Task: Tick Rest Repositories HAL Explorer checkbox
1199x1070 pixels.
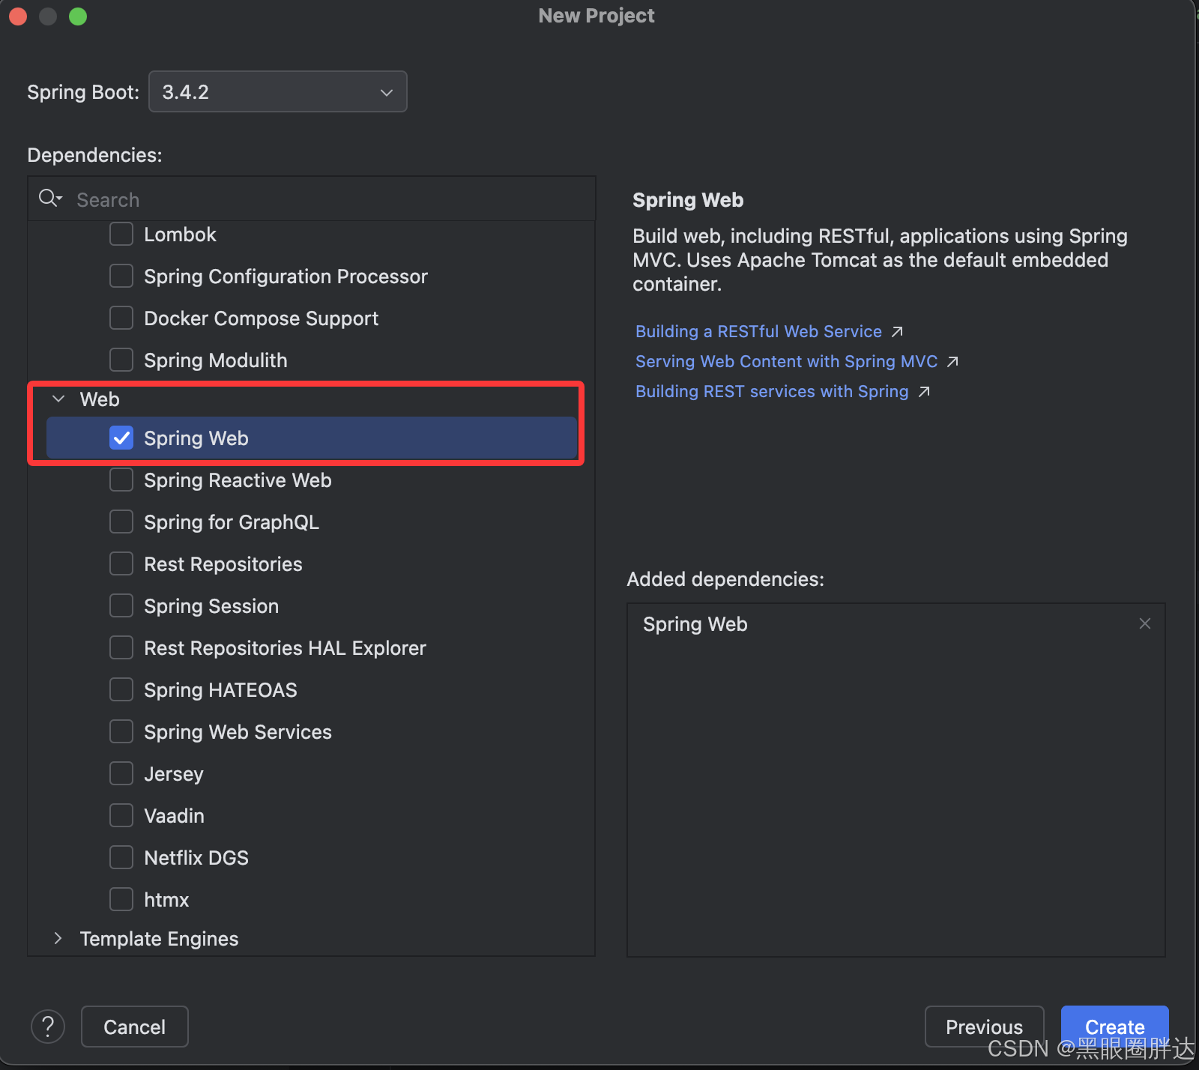Action: pos(121,647)
